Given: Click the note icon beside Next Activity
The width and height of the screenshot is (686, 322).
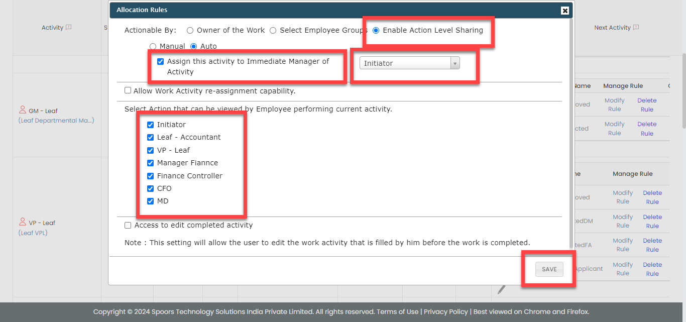Looking at the screenshot, I should (636, 28).
